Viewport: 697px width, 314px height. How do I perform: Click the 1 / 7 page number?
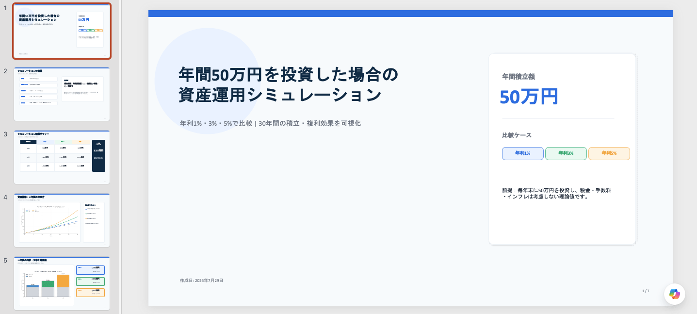[646, 291]
